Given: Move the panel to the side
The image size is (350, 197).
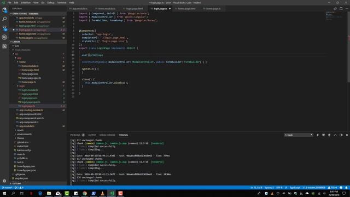Looking at the screenshot, I should (x=341, y=135).
